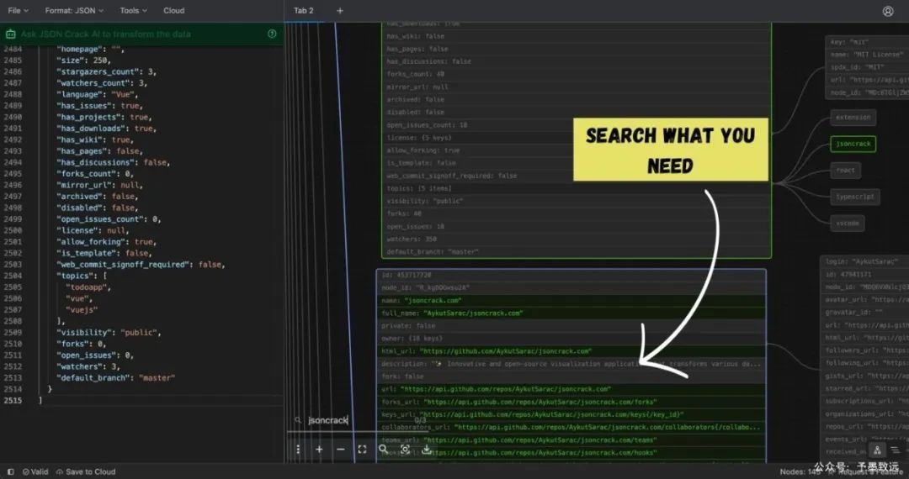Click the JSON Crack AI robot icon
Screen dimensions: 909x479
(x=10, y=34)
